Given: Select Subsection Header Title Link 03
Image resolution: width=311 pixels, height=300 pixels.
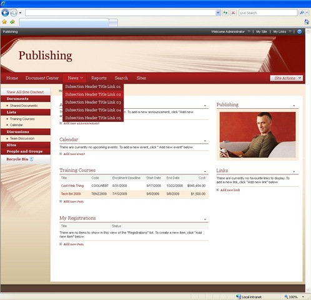Looking at the screenshot, I should point(93,102).
